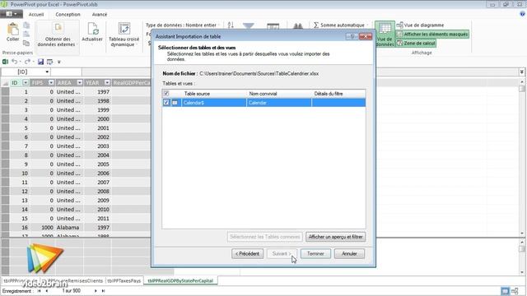
Task: Open the YEAR column filter dropdown
Action: tap(107, 82)
